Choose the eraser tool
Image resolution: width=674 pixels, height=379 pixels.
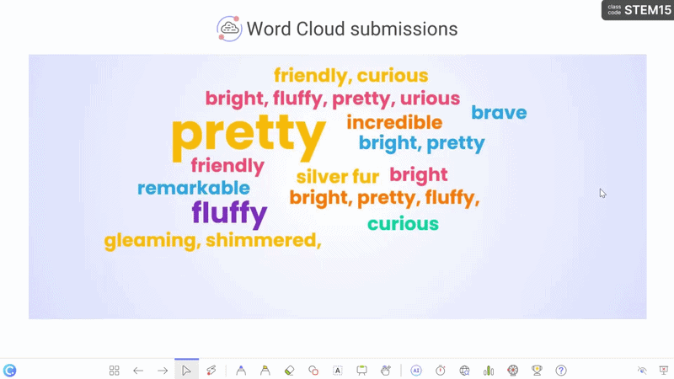point(289,371)
